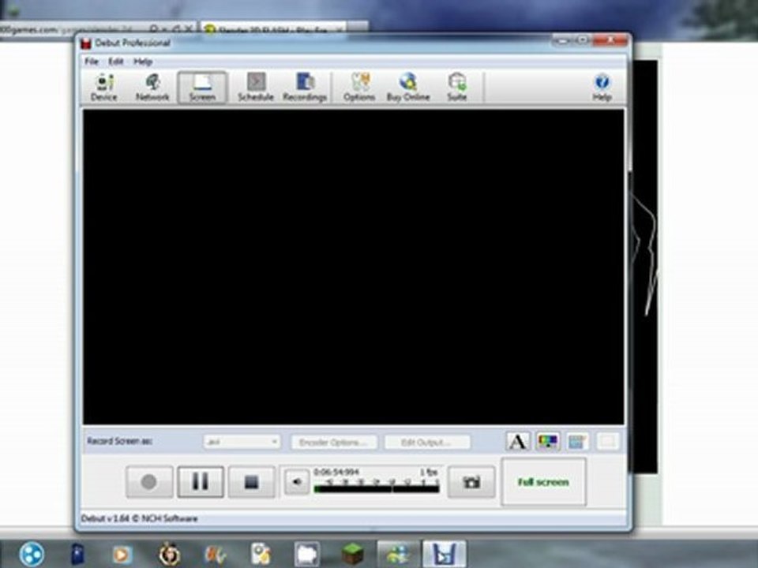The image size is (758, 568).
Task: Select the Device source in the toolbar
Action: 104,88
